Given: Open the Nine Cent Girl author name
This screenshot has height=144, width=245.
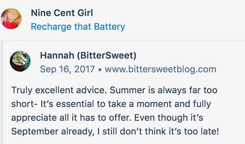Looking at the screenshot, I should 62,13.
